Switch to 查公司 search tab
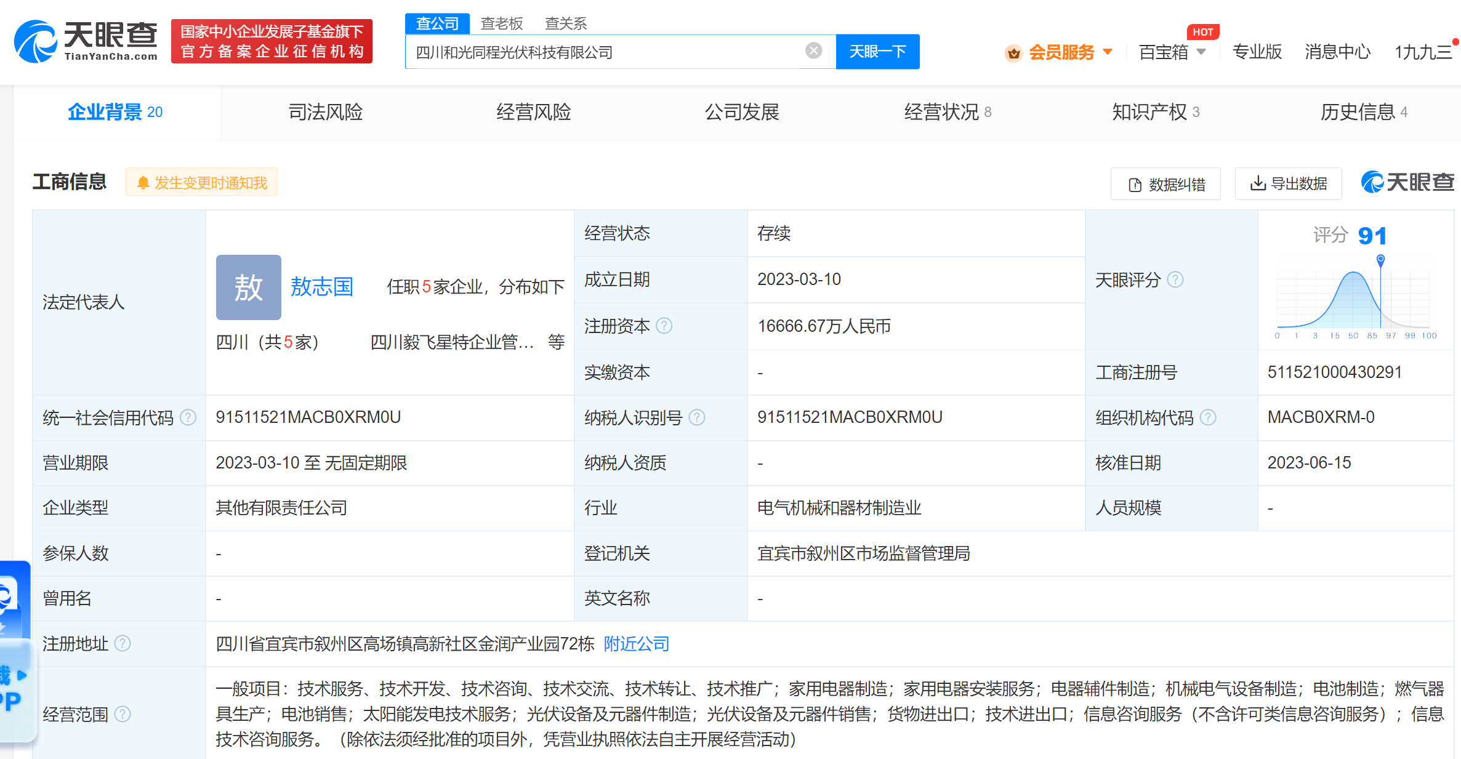The image size is (1461, 759). [x=437, y=23]
